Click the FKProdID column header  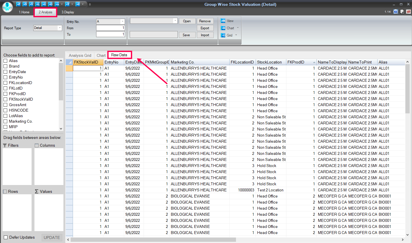tap(301, 62)
